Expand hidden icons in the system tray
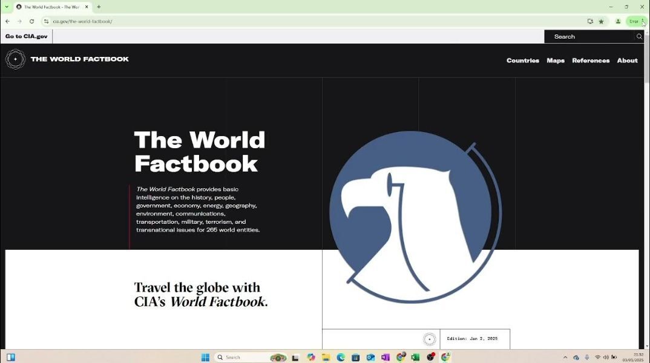 [565, 357]
